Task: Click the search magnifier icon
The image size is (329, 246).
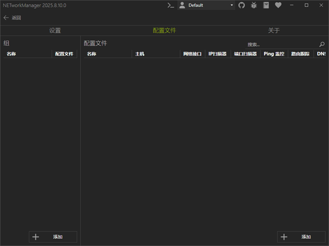Action: [322, 44]
